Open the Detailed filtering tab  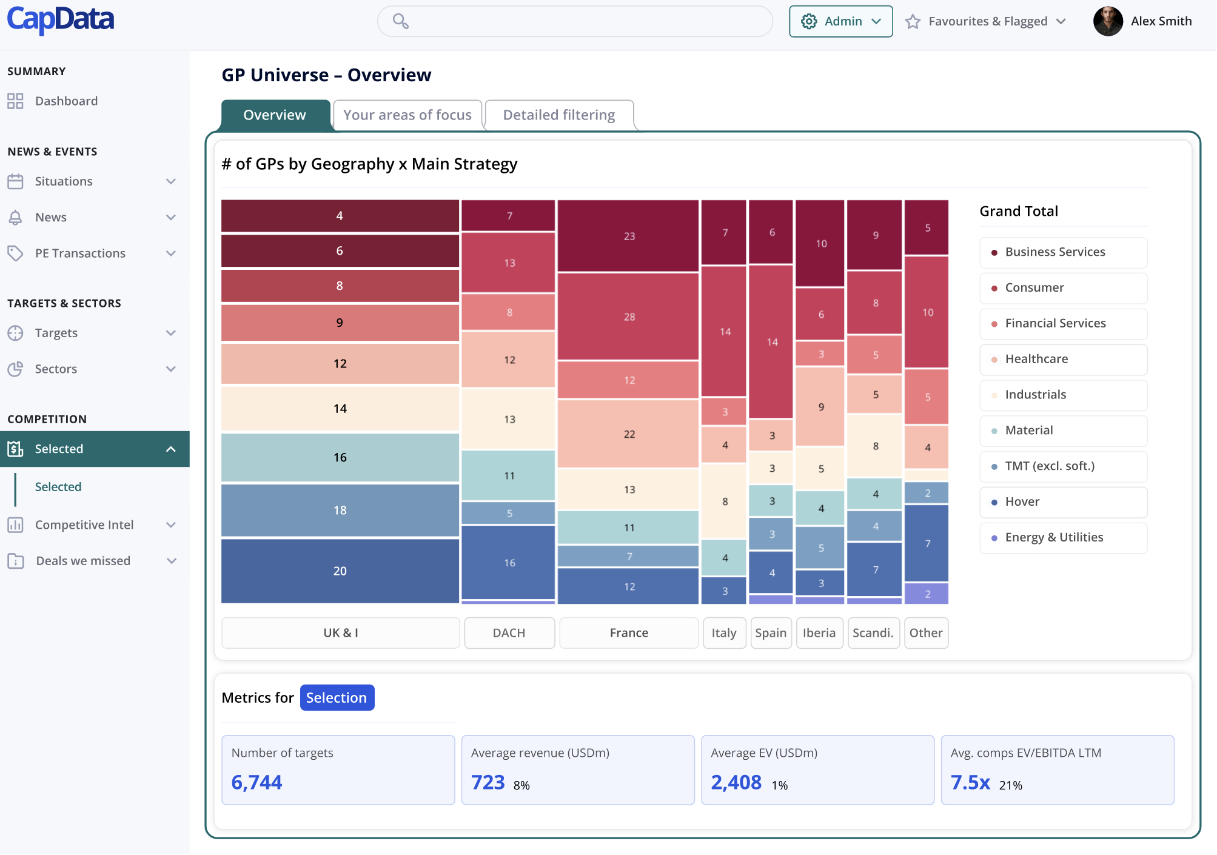pyautogui.click(x=558, y=115)
